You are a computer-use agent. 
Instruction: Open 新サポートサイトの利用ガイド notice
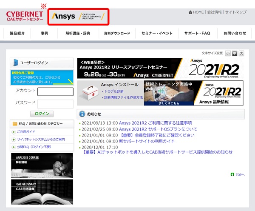pos(147,141)
